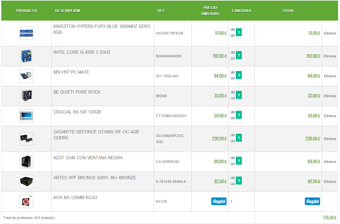Screen dimensions: 340x224
Task: Remove Antec VPF 550W with Eliminar
Action: tap(330, 182)
